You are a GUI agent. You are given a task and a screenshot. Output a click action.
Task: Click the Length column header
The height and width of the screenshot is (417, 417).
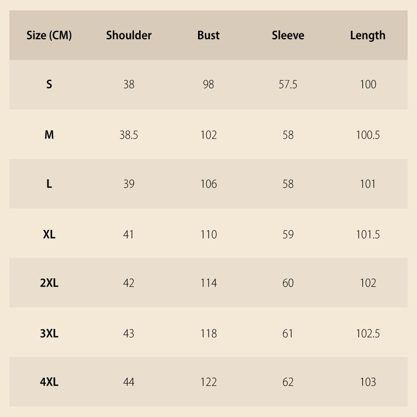[x=367, y=35]
